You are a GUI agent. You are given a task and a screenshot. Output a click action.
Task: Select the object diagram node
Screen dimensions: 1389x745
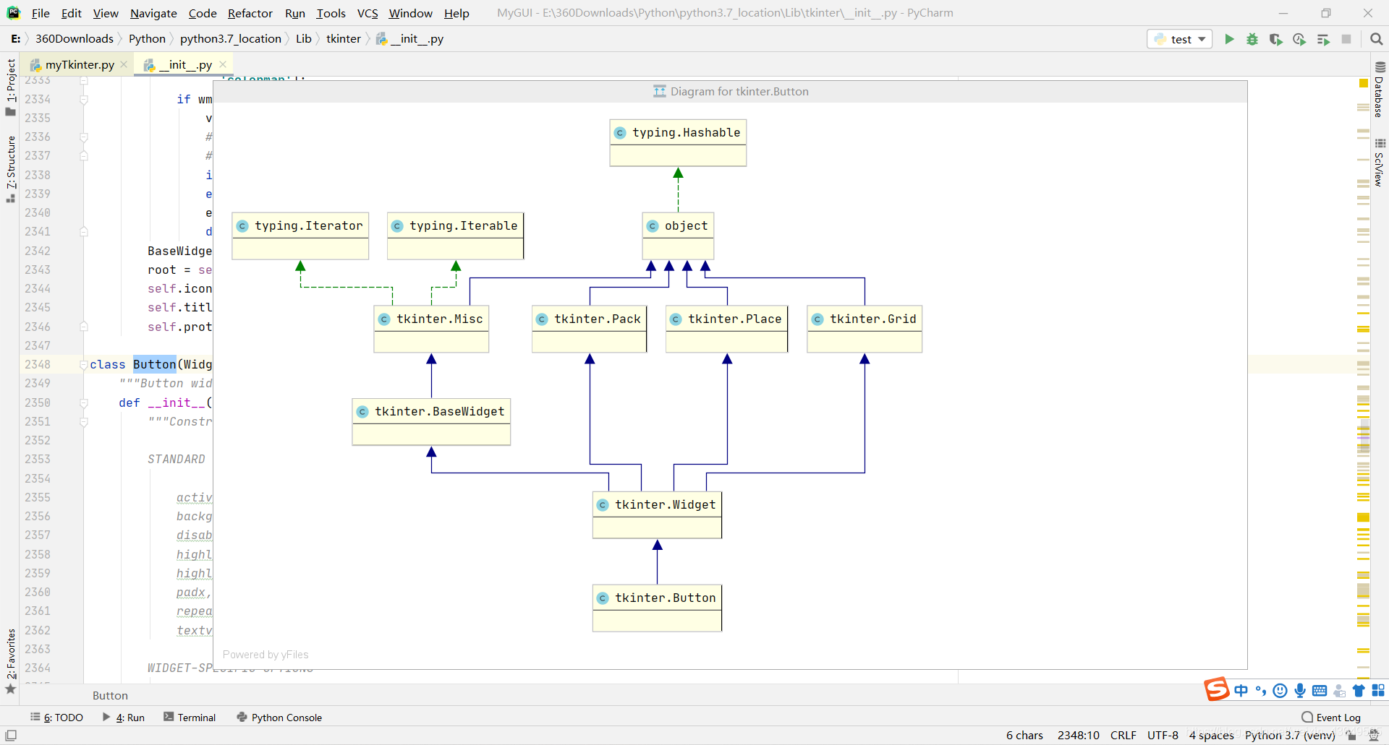pyautogui.click(x=678, y=236)
